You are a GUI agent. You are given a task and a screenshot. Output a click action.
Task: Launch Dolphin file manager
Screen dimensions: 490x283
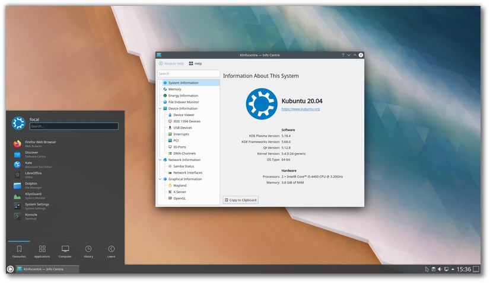(66, 185)
